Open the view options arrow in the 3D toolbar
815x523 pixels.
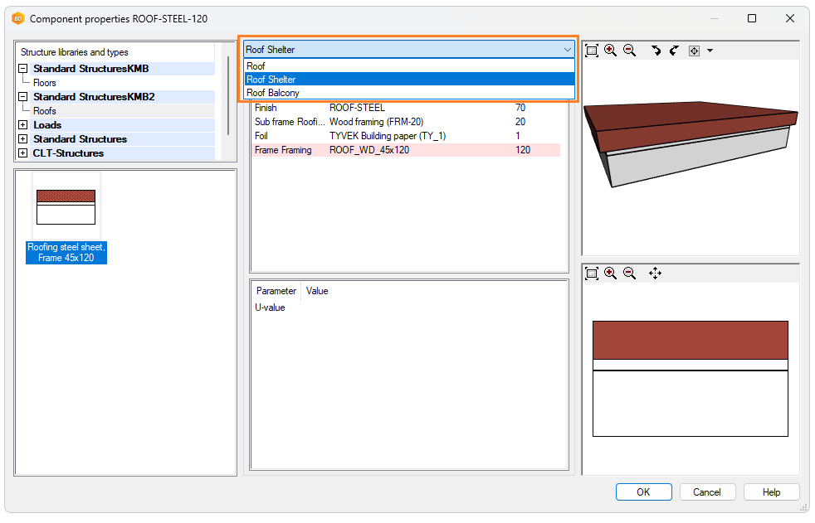tap(710, 51)
